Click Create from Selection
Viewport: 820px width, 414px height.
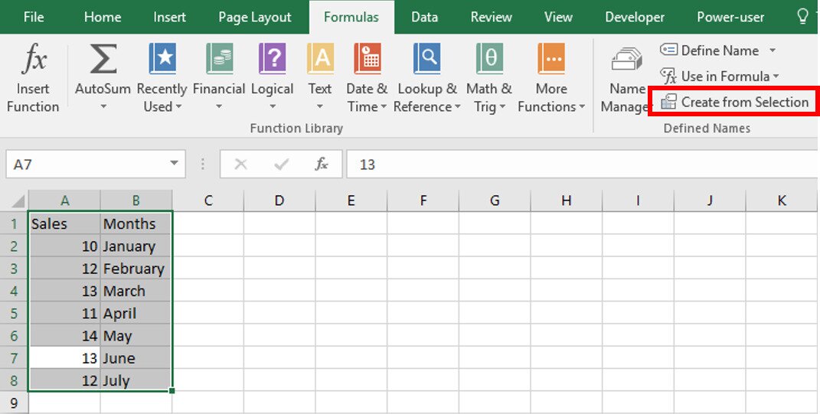click(x=735, y=102)
